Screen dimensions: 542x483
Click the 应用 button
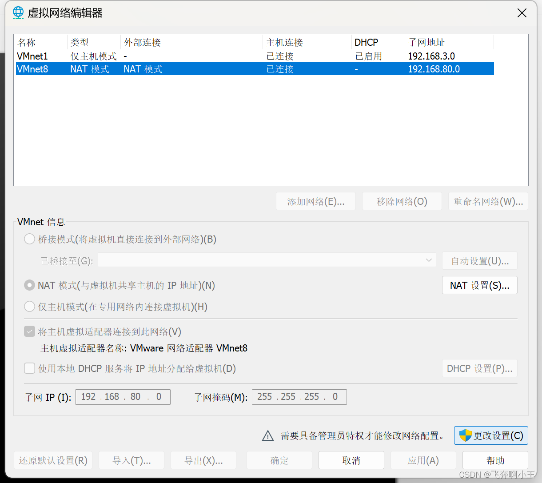(x=423, y=460)
